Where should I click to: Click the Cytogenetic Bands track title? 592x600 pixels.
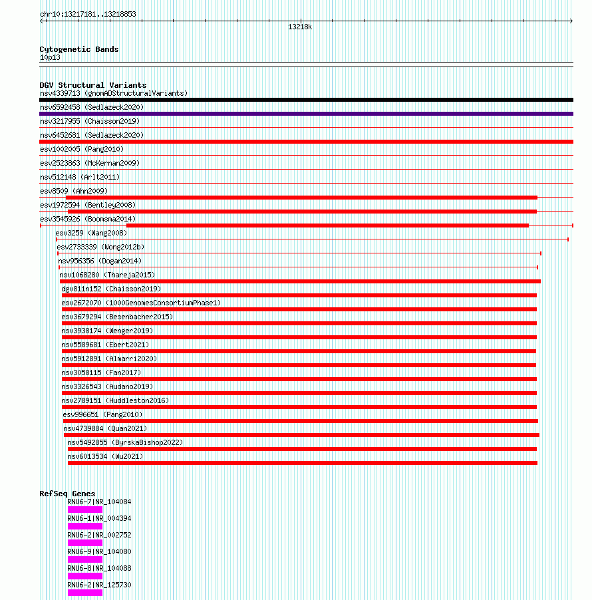tap(79, 49)
